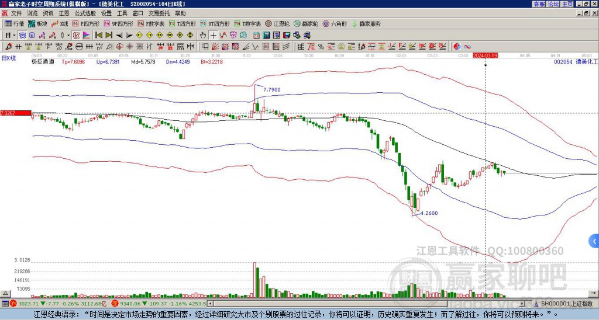This screenshot has height=320, width=599.
Task: Open the 浏览 menu
Action: [33, 13]
